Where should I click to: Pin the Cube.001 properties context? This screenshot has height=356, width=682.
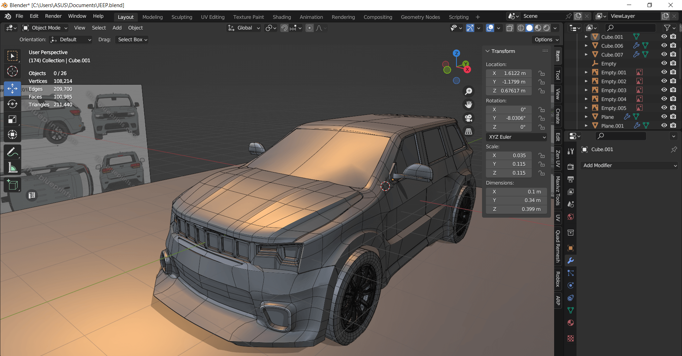tap(674, 150)
